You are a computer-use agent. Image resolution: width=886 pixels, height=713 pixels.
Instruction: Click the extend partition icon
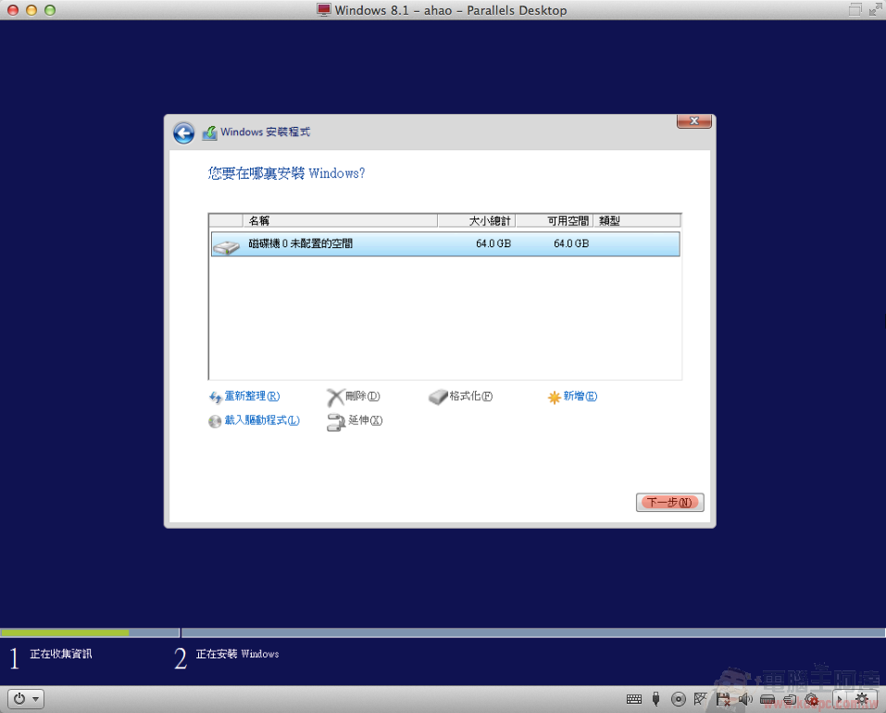click(336, 422)
